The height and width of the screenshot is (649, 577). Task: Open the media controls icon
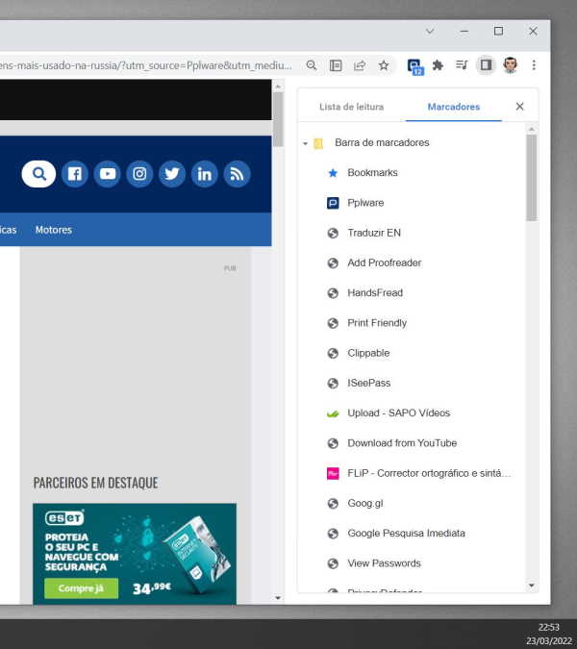tap(462, 65)
